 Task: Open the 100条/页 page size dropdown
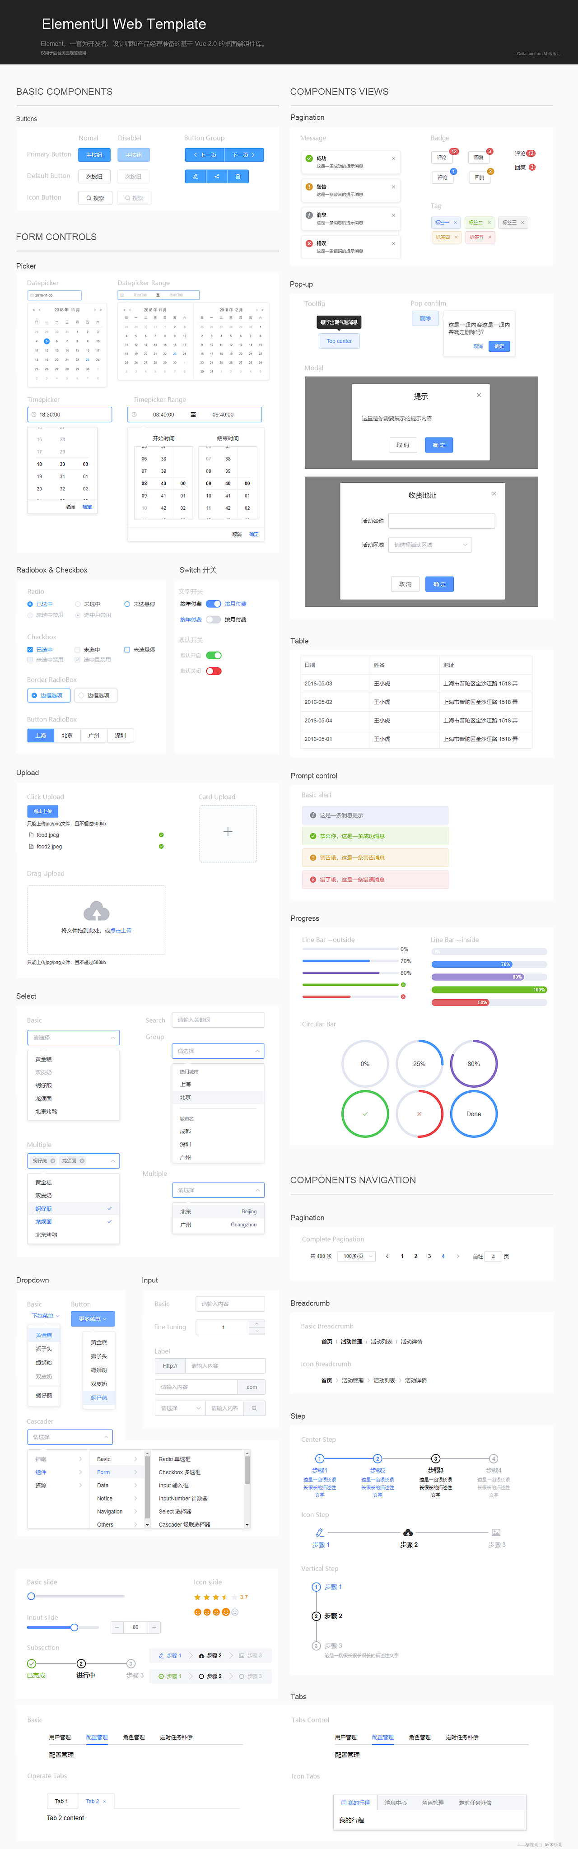357,1256
